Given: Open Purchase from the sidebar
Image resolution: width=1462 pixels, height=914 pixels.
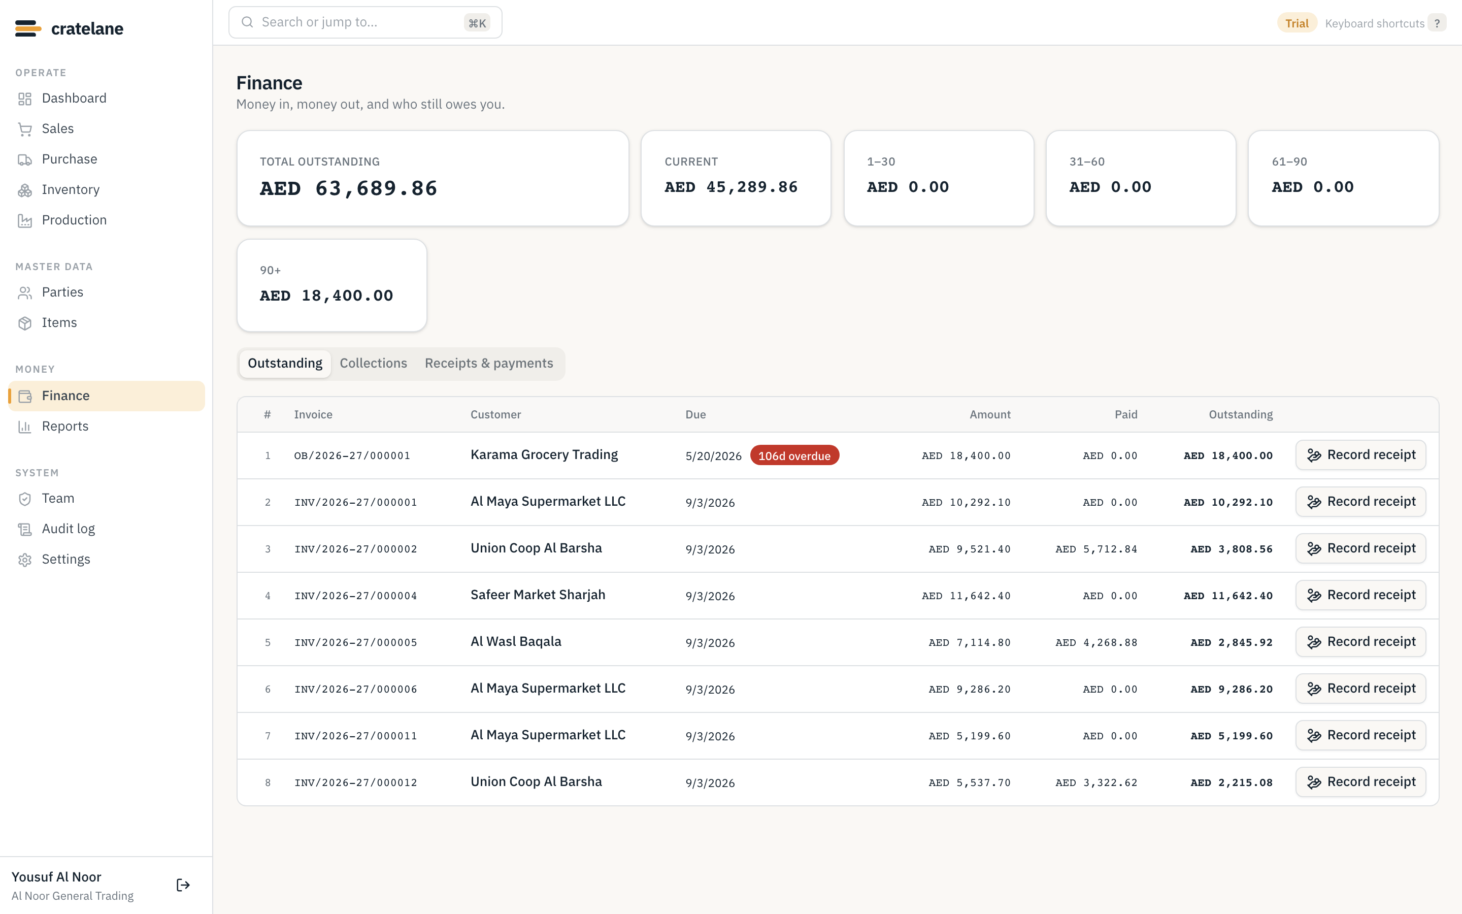Looking at the screenshot, I should [107, 159].
